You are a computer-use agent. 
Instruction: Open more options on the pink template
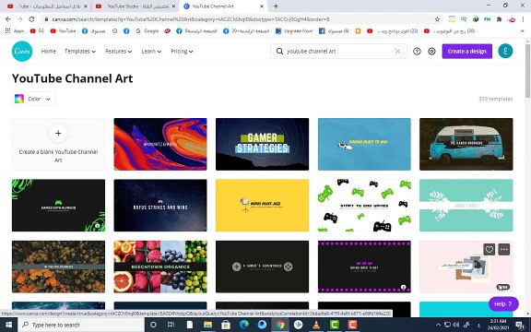tap(504, 249)
